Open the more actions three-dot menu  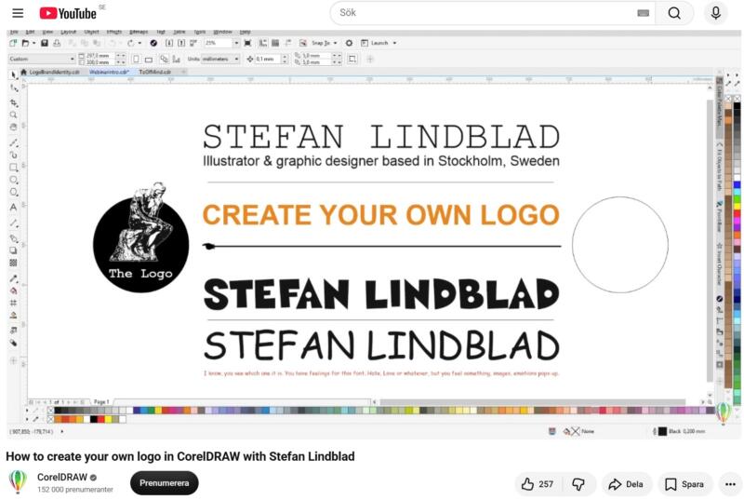(x=730, y=484)
